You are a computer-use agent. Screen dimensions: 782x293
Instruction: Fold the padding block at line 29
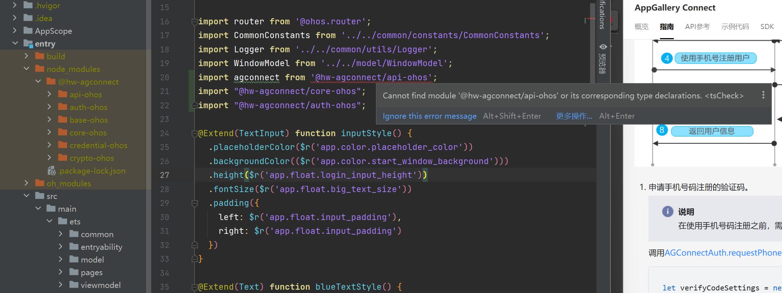tap(194, 203)
